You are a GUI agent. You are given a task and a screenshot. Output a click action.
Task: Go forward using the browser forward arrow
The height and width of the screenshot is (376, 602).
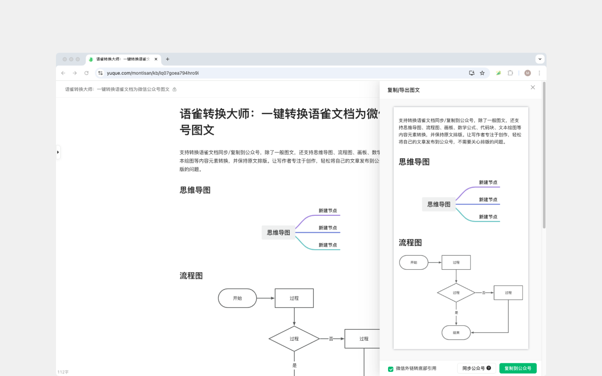pyautogui.click(x=75, y=73)
